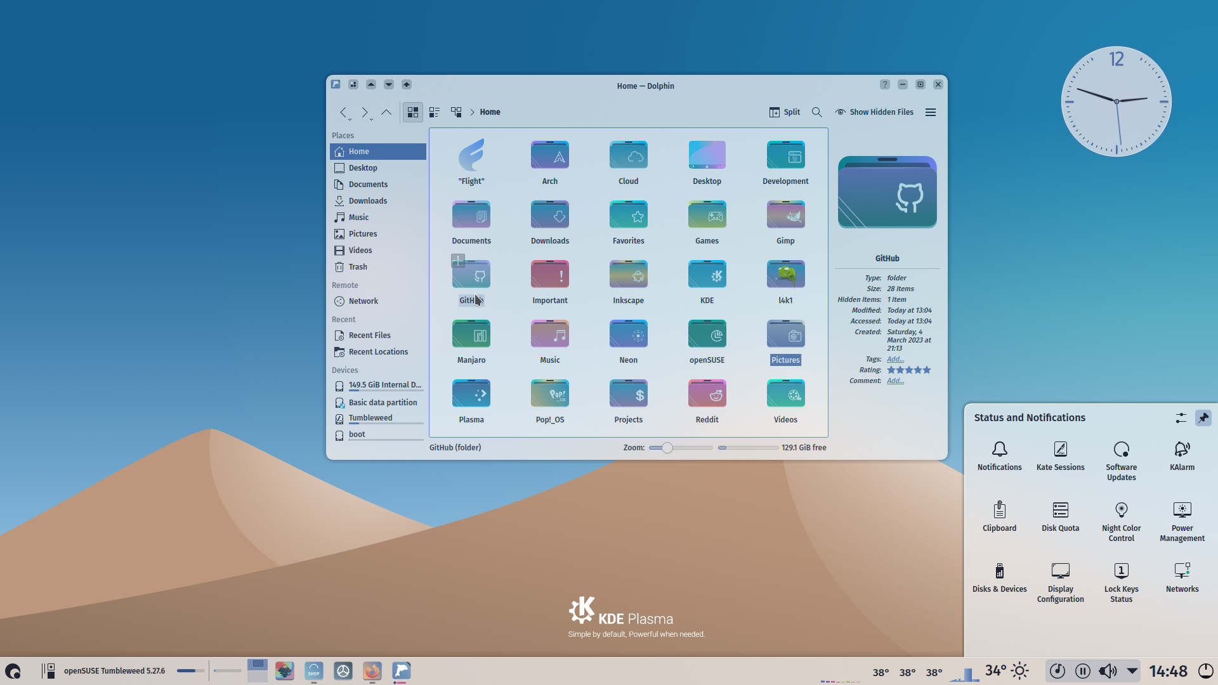Image resolution: width=1218 pixels, height=685 pixels.
Task: Open the Cloud folder
Action: (629, 162)
